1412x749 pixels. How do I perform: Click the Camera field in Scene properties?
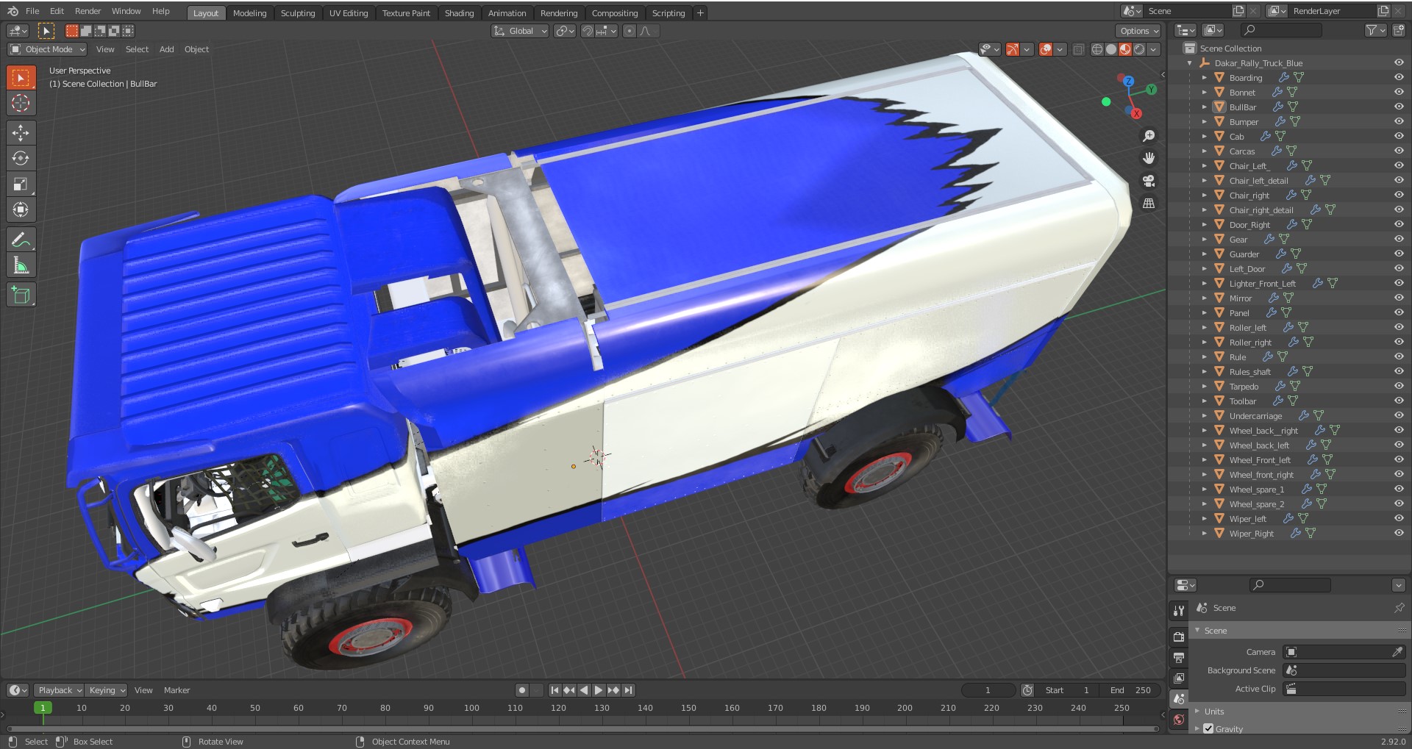1344,652
